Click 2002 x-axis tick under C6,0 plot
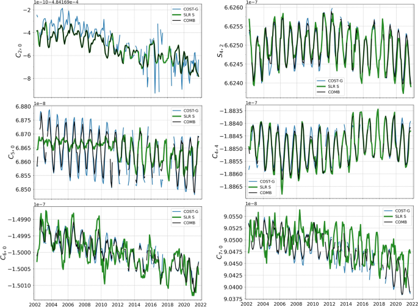 pyautogui.click(x=35, y=305)
